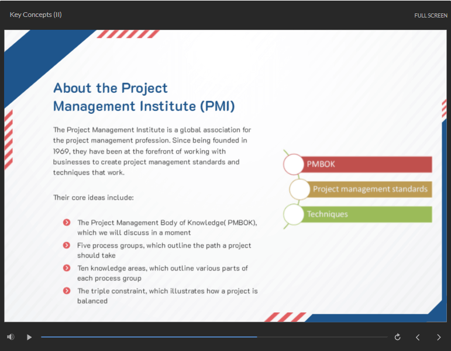
Task: Click the circle beside Techniques
Action: point(294,214)
